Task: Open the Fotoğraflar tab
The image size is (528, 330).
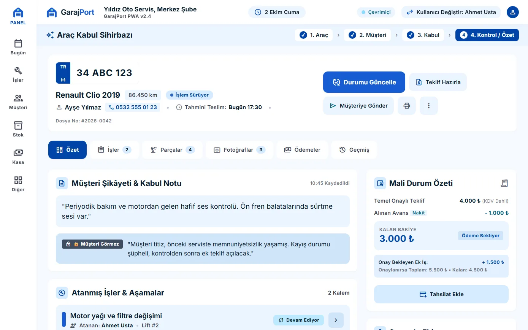Action: point(239,150)
